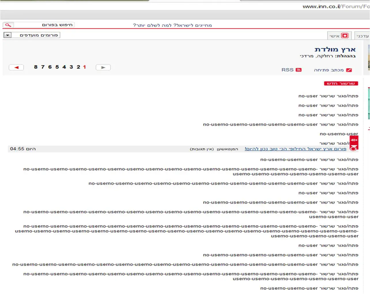This screenshot has width=370, height=294.
Task: Go to page 3 of the forum
Action: click(x=71, y=67)
